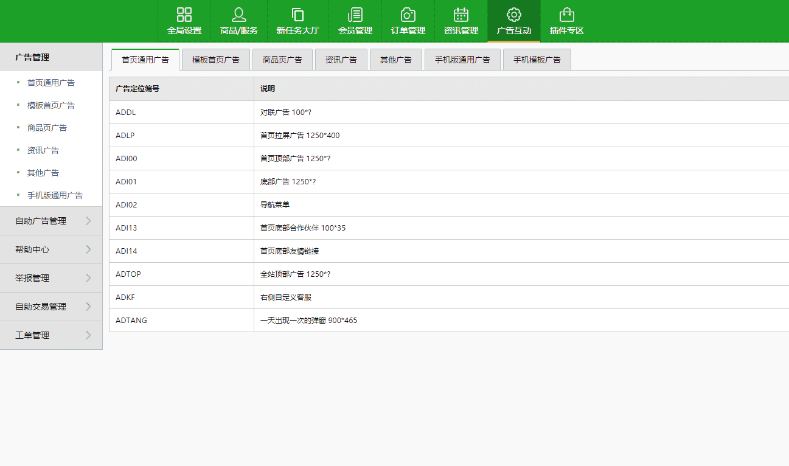The height and width of the screenshot is (466, 789).
Task: Select the ADTANG ad position row
Action: click(x=131, y=320)
